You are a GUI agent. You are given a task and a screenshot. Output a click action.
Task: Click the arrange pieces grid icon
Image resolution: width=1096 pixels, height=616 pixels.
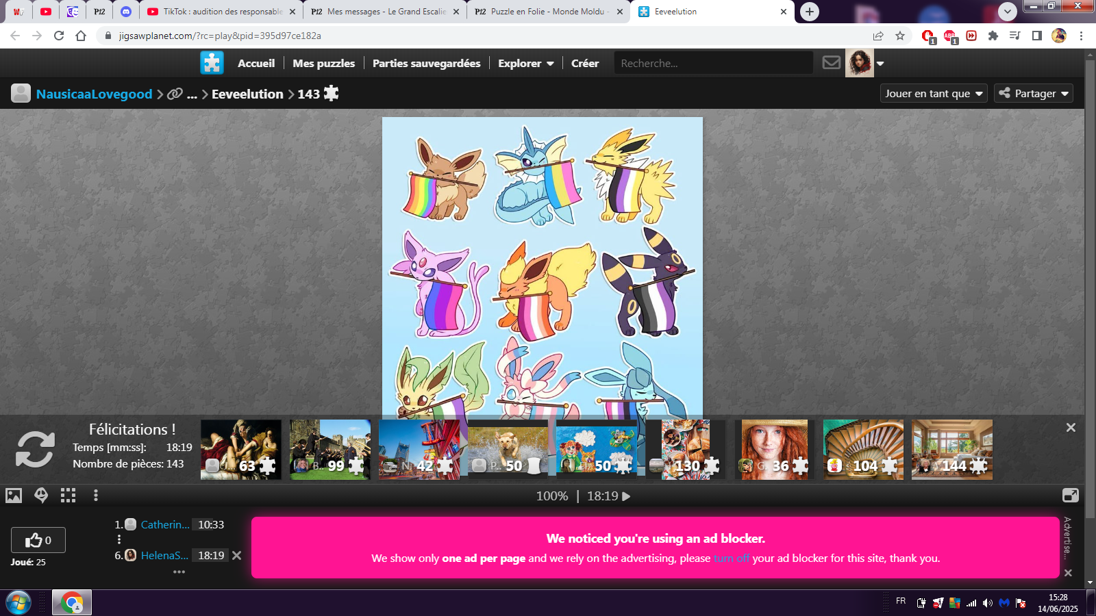point(68,496)
